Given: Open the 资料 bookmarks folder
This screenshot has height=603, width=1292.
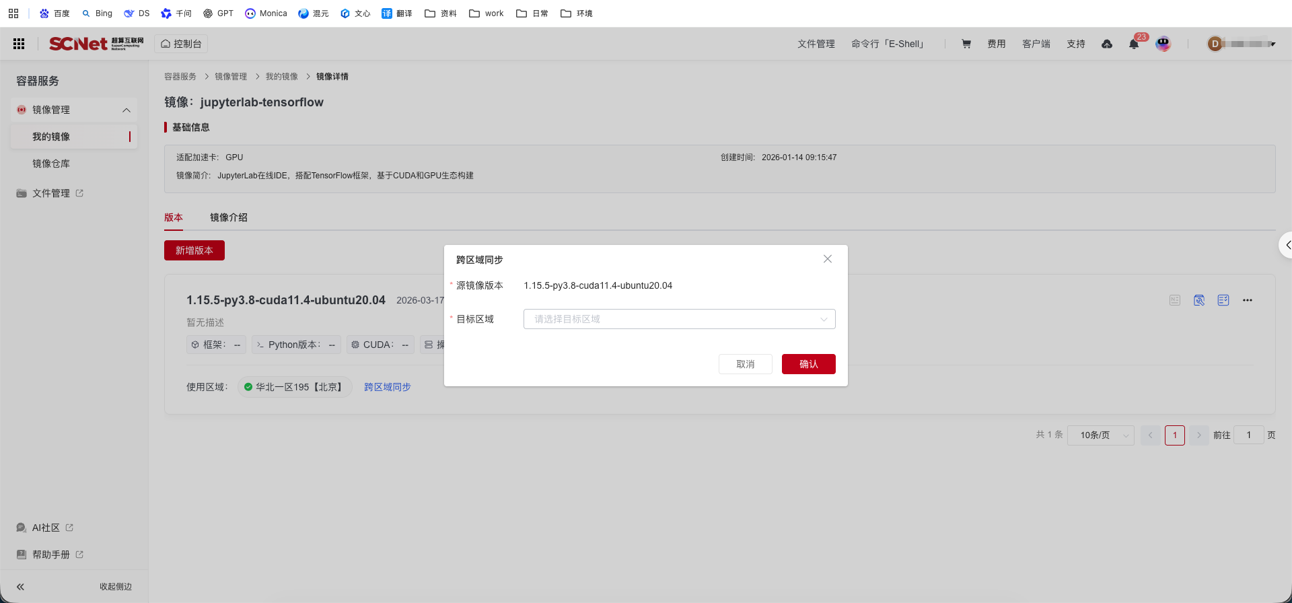Looking at the screenshot, I should click(x=441, y=13).
